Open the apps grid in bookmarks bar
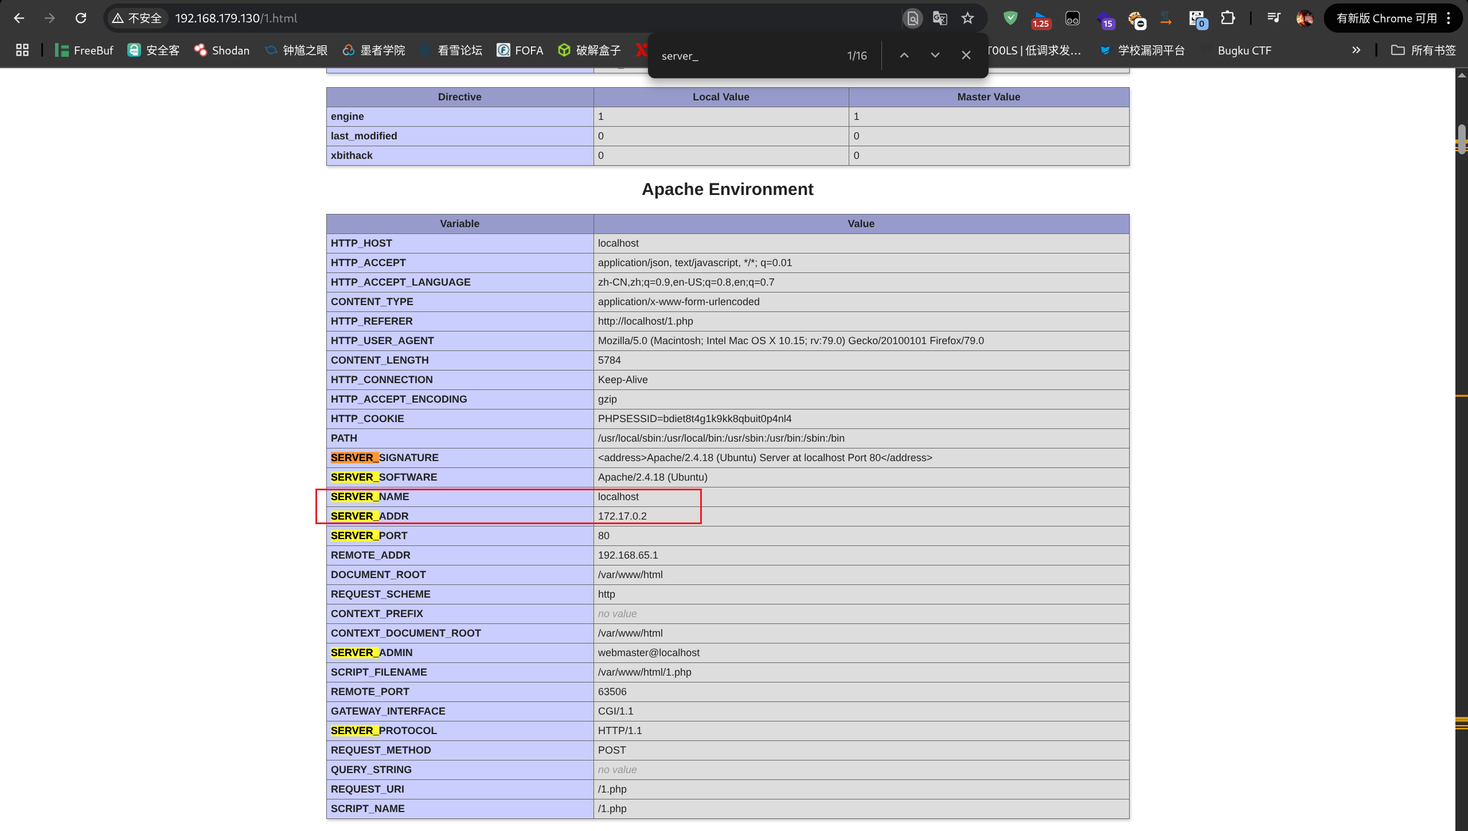This screenshot has width=1468, height=831. coord(22,50)
